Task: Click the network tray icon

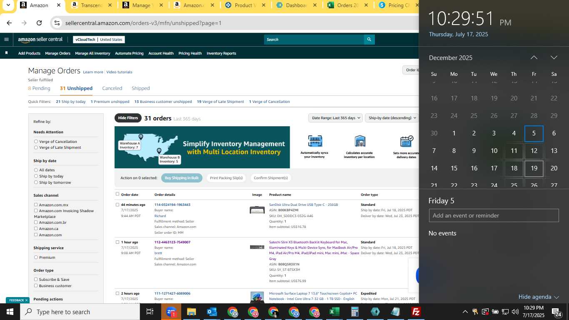Action: [x=505, y=312]
